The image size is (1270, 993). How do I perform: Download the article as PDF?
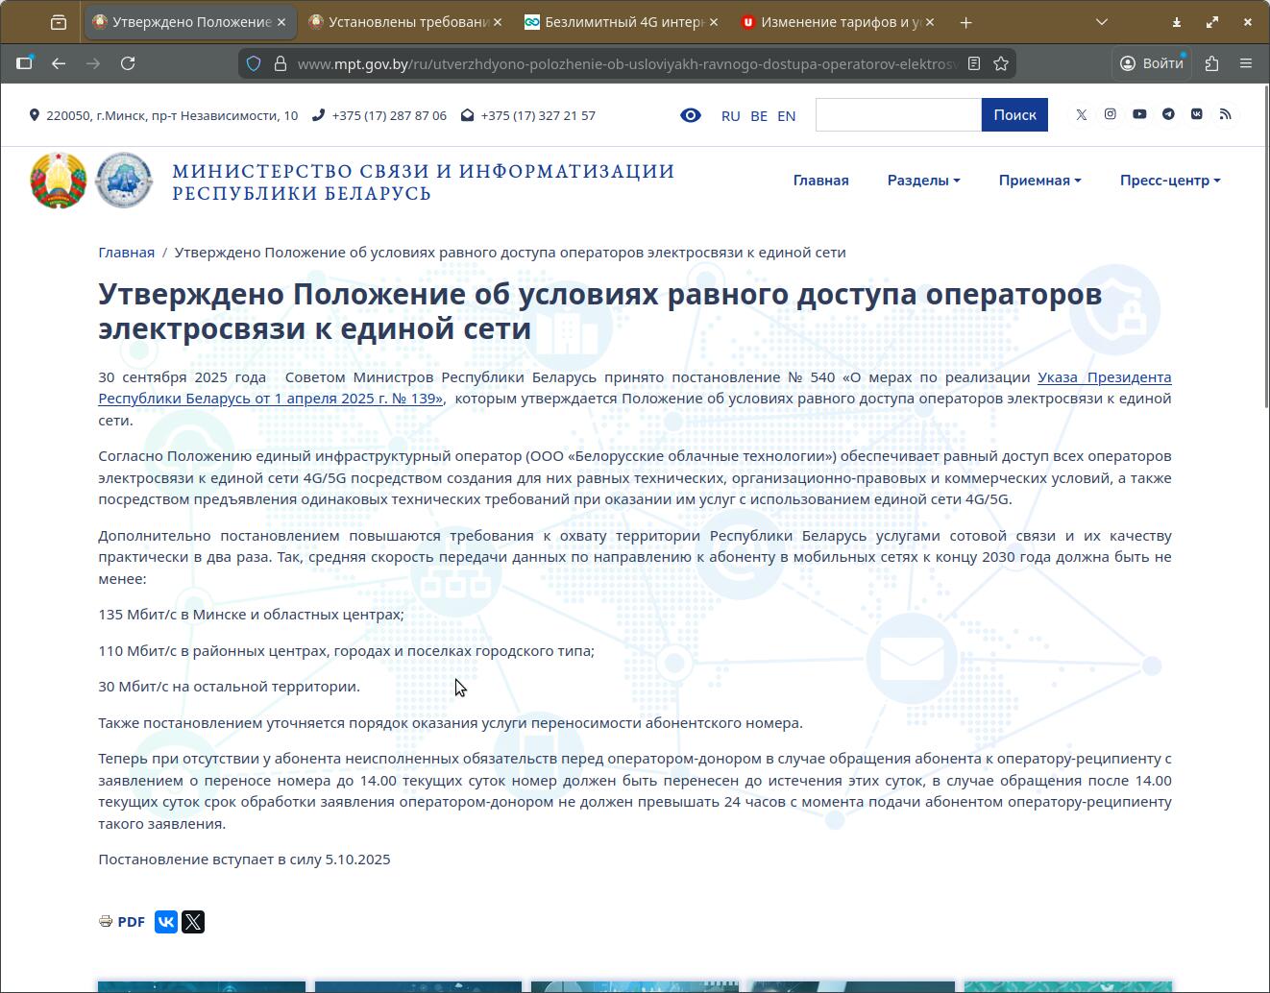coord(122,922)
